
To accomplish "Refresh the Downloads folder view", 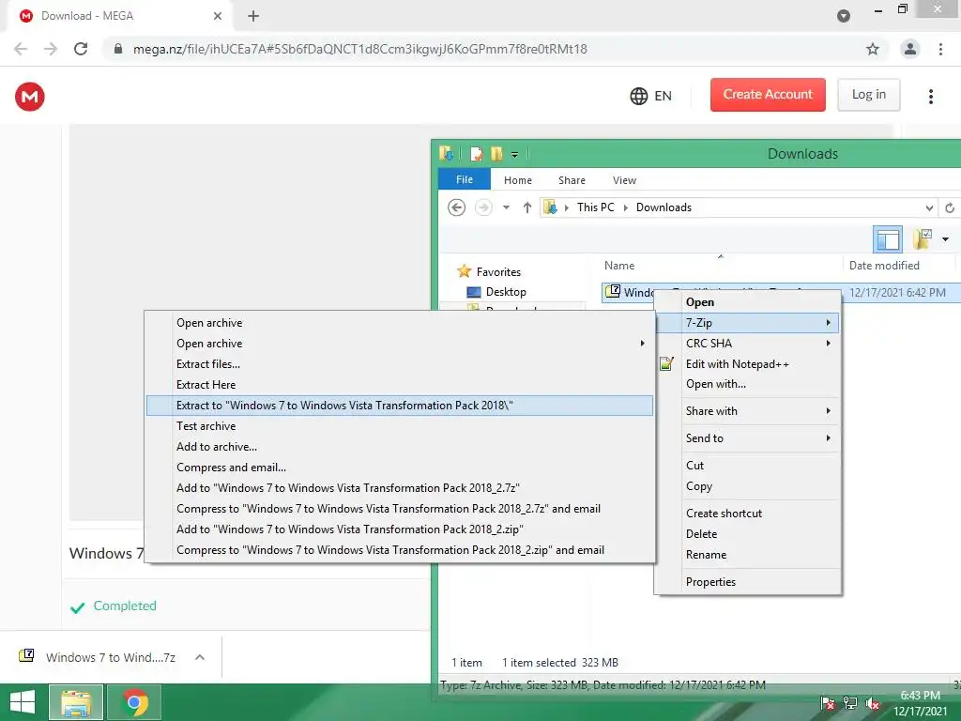I will click(950, 207).
